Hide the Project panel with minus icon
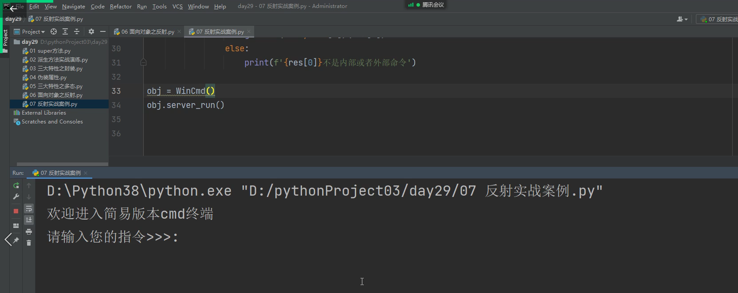738x293 pixels. [103, 31]
